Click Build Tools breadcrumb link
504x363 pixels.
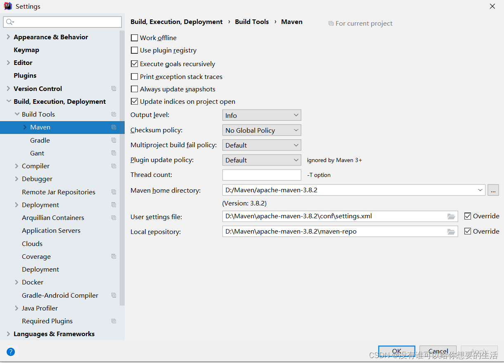point(252,21)
